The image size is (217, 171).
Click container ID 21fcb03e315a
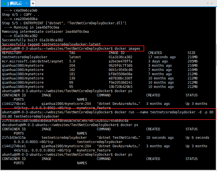coord(14,138)
